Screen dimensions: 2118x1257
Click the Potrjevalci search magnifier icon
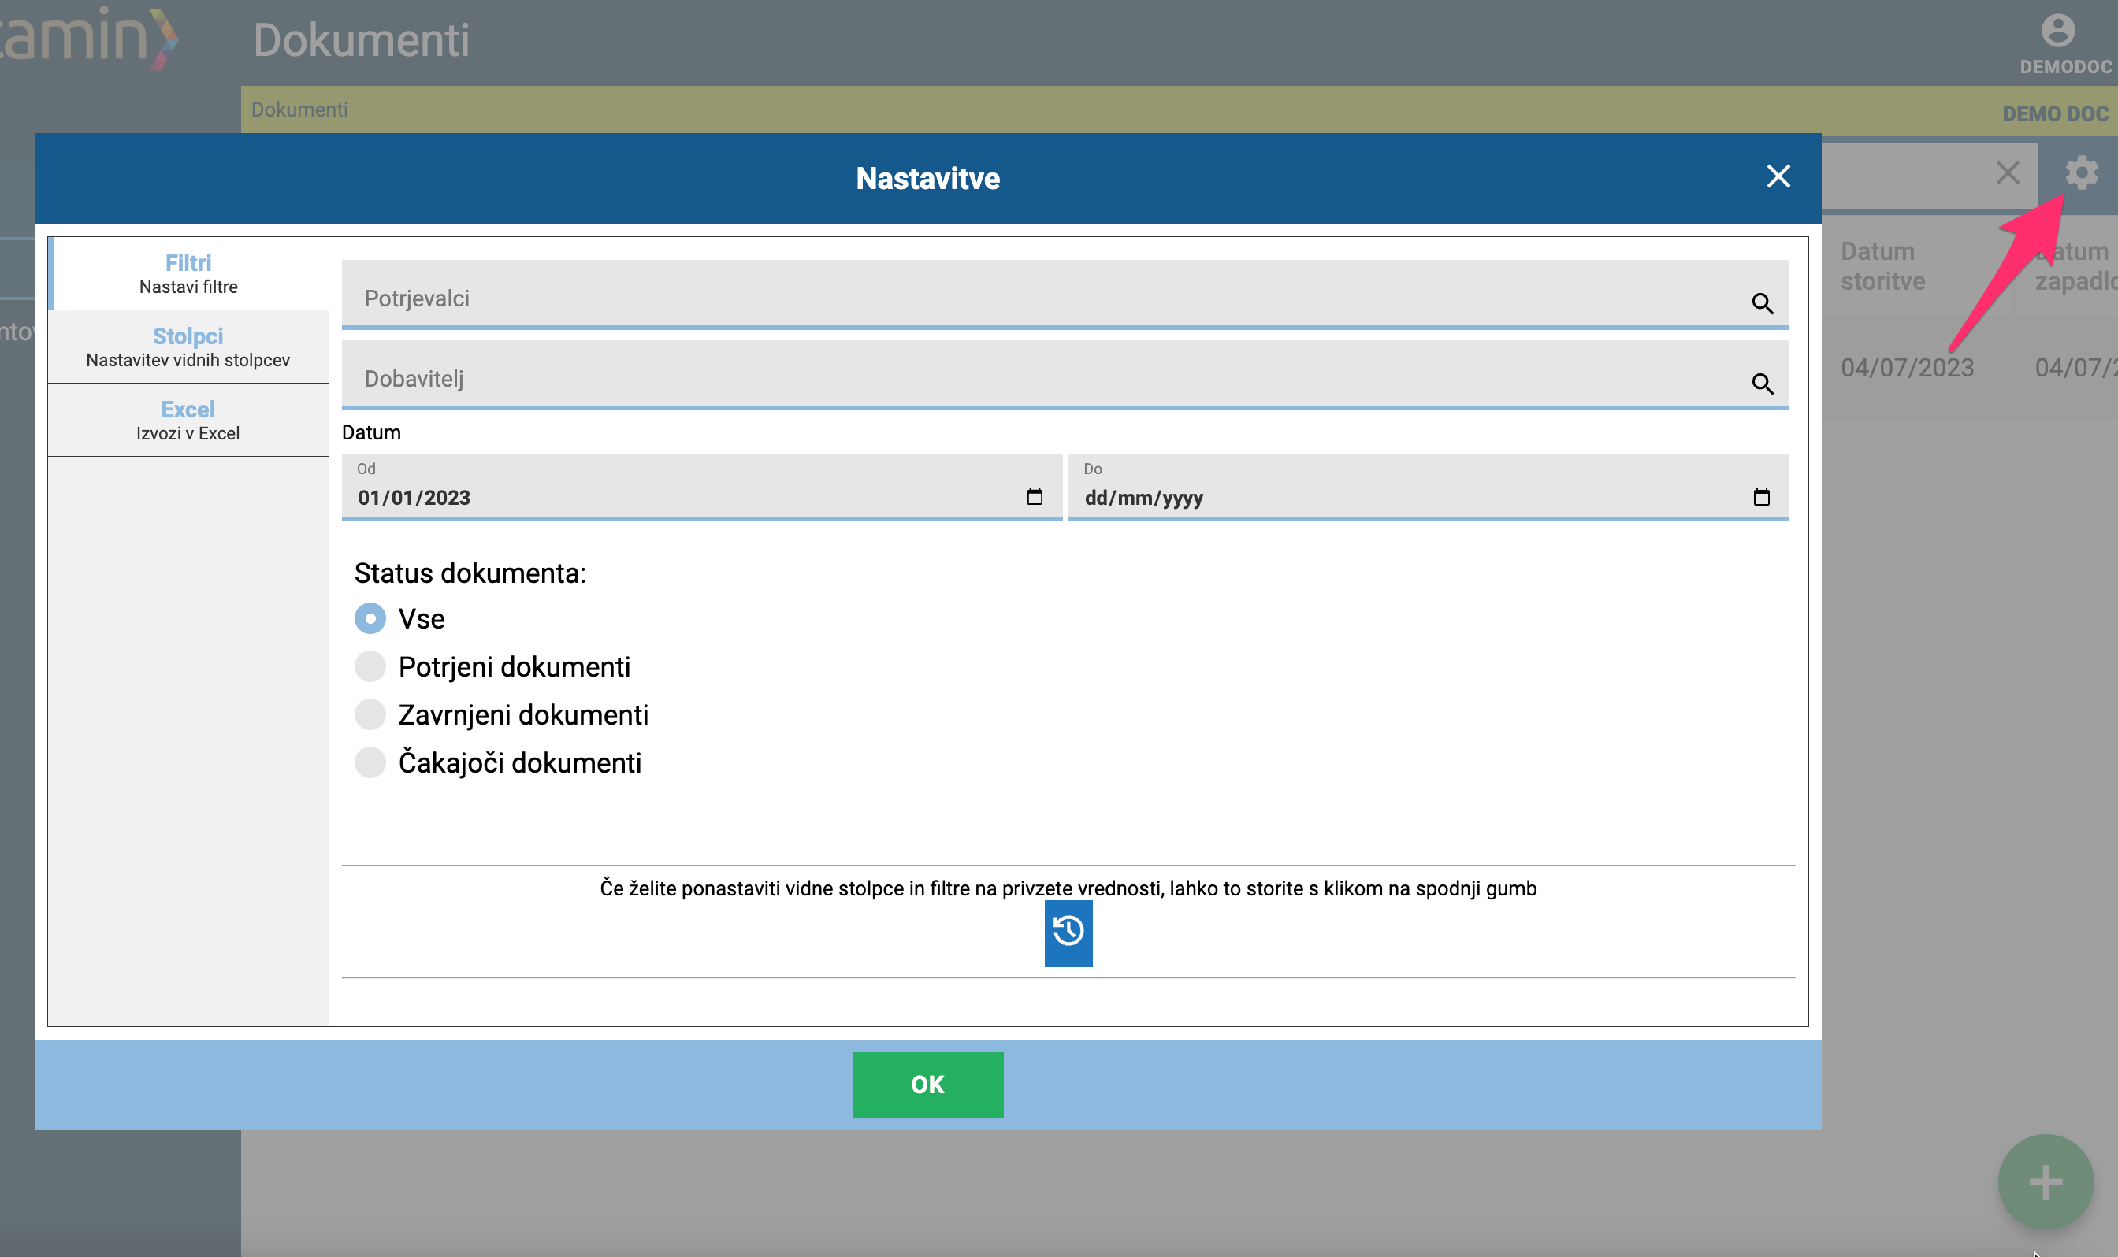[1762, 303]
